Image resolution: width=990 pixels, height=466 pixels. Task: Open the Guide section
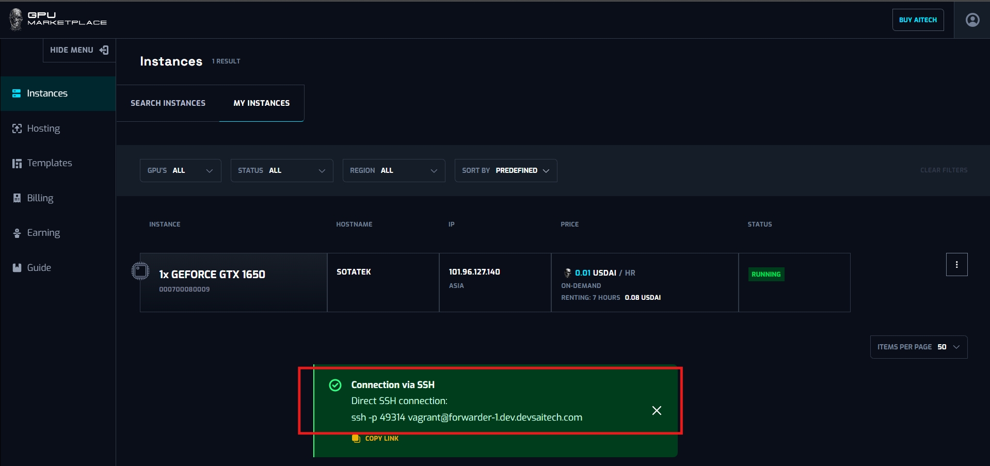39,268
